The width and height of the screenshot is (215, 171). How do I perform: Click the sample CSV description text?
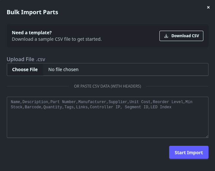coord(57,39)
